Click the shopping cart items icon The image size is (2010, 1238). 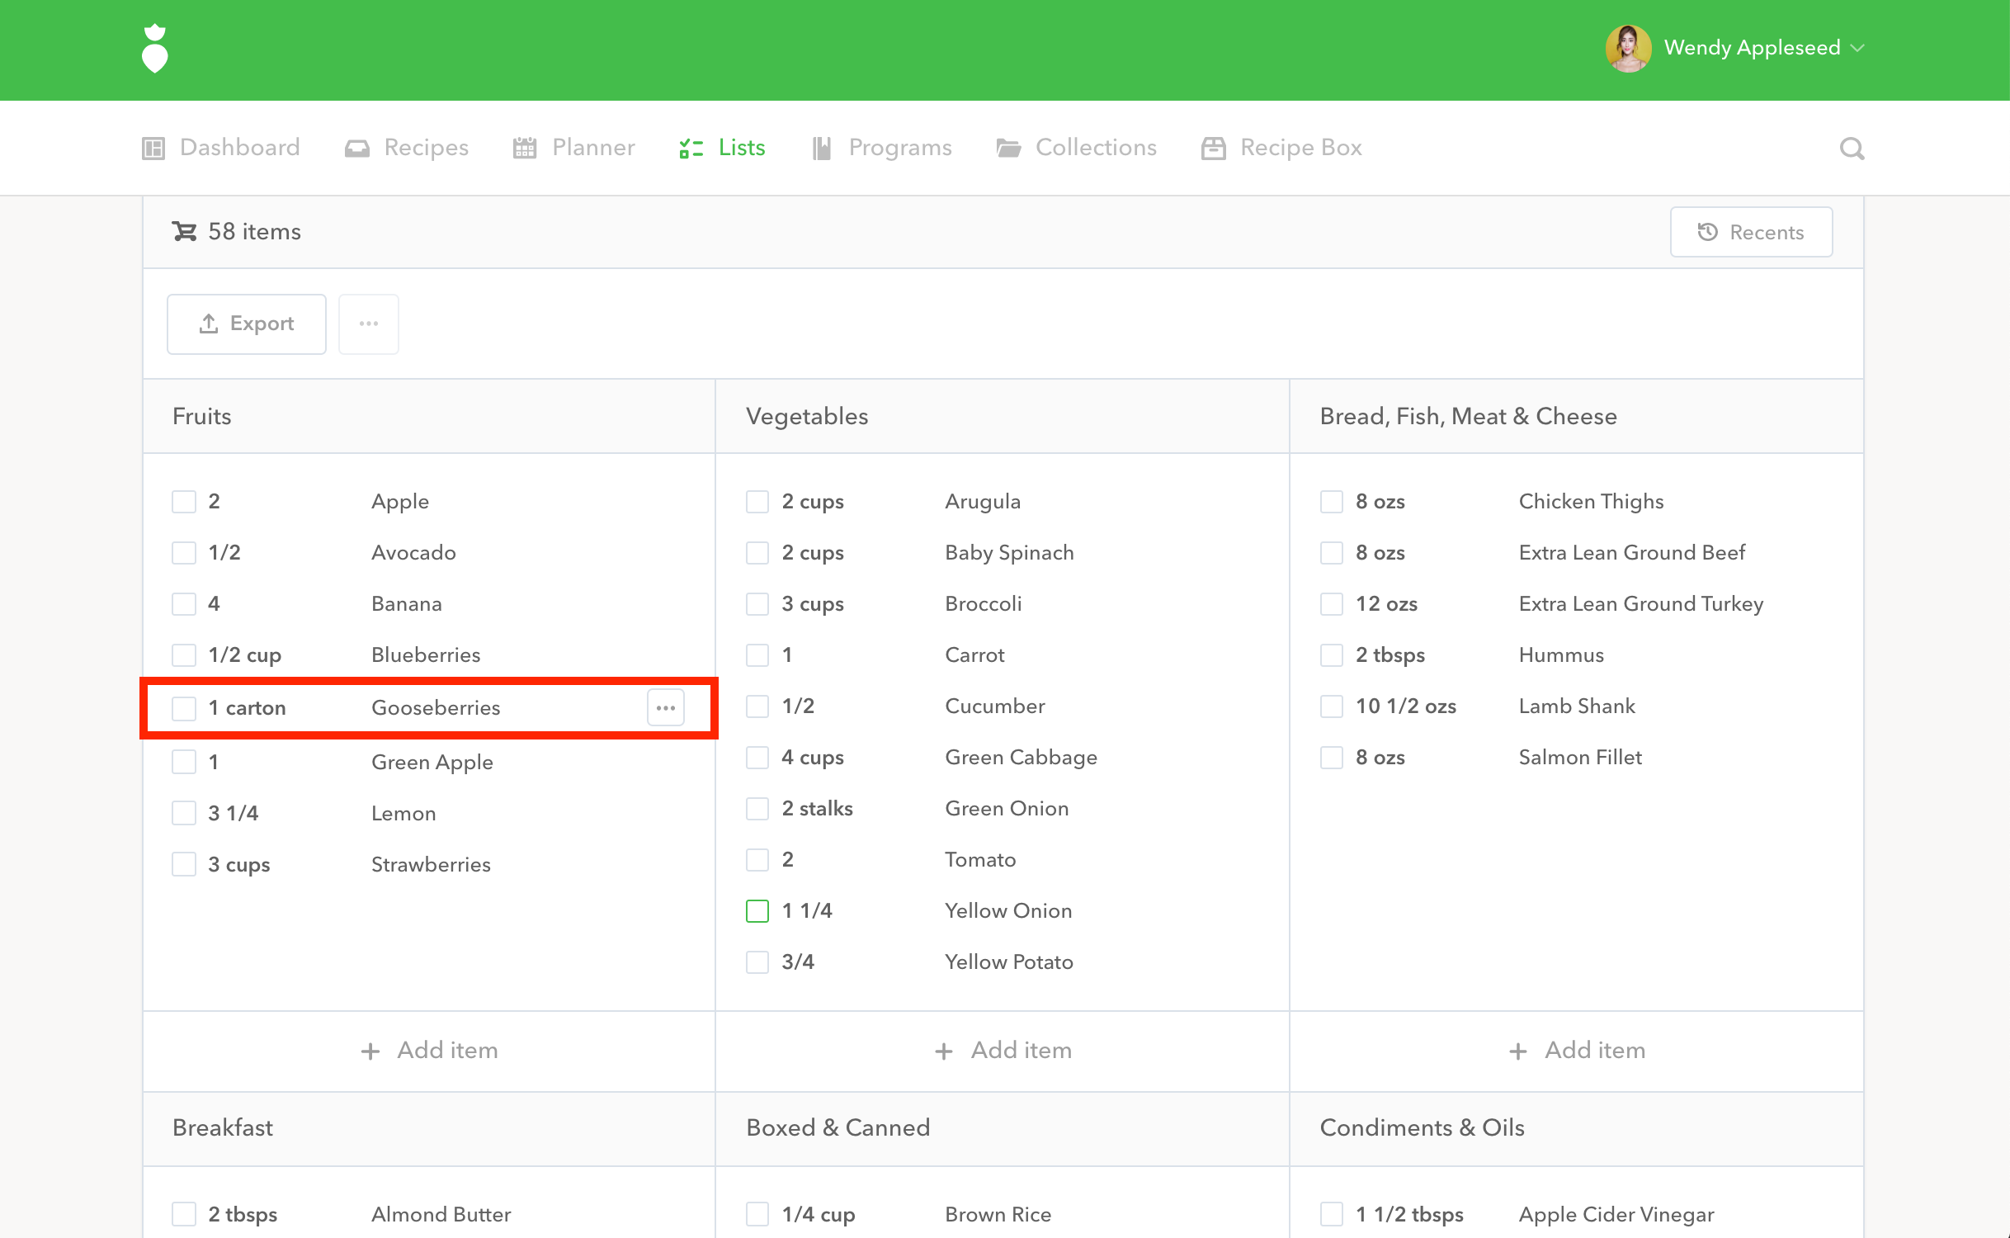click(184, 231)
